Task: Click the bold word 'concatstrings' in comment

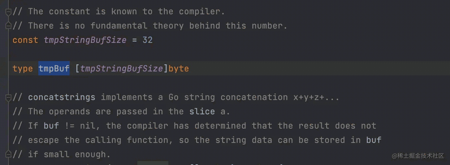Action: 61,97
